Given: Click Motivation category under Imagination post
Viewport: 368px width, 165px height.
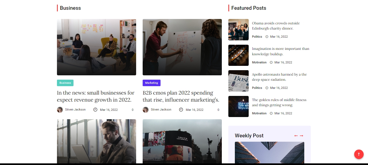Looking at the screenshot, I should pyautogui.click(x=259, y=62).
